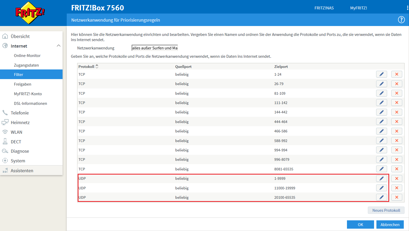Edit the UDP 1-9999 rule
This screenshot has height=231, width=409.
coord(381,178)
